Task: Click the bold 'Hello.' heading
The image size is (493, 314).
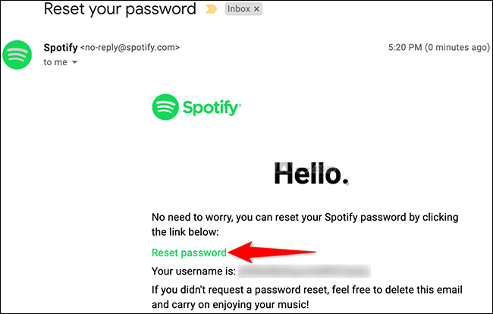Action: click(x=311, y=174)
